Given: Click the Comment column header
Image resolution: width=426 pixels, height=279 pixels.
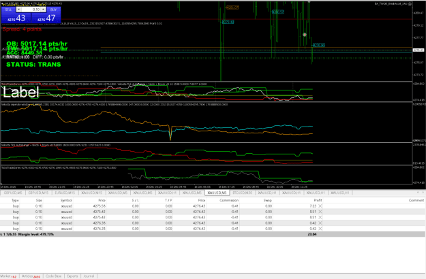Looking at the screenshot, I should point(416,200).
